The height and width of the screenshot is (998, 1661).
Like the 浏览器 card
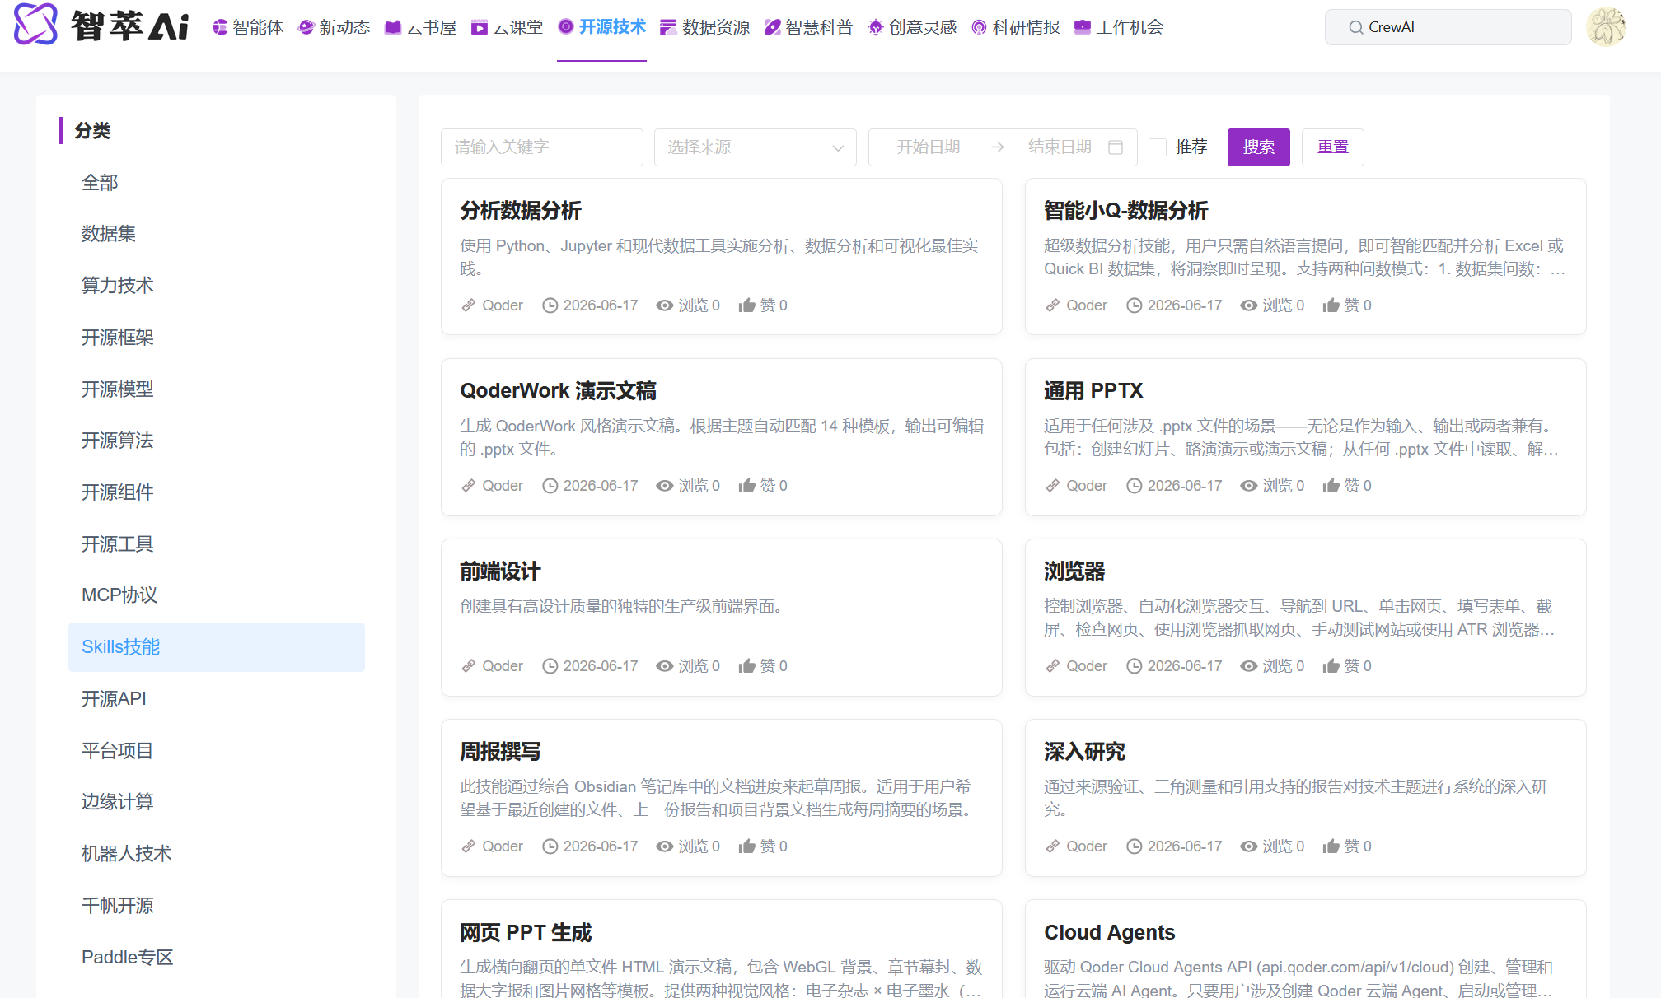point(1331,666)
